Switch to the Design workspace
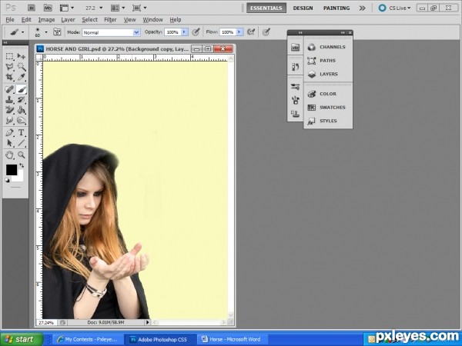The height and width of the screenshot is (346, 462). 303,8
